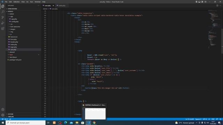Open Microsoft Edge from the taskbar

(x=66, y=123)
